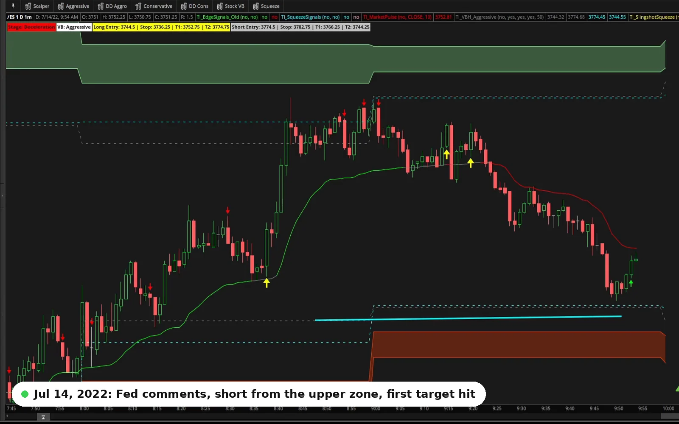Apply the Aggressive study set
The image size is (679, 424).
tap(73, 6)
